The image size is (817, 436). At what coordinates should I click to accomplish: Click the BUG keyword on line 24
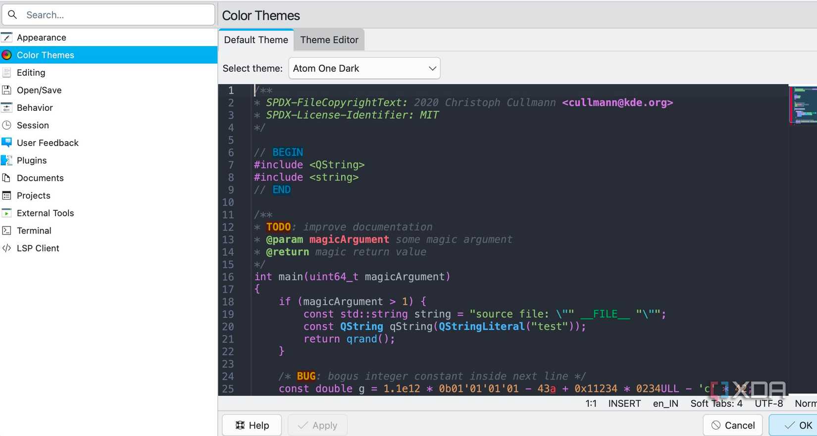click(x=306, y=376)
